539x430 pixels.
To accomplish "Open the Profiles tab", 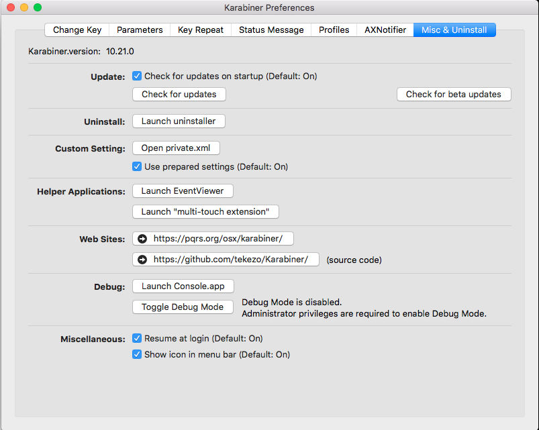I will pos(334,30).
